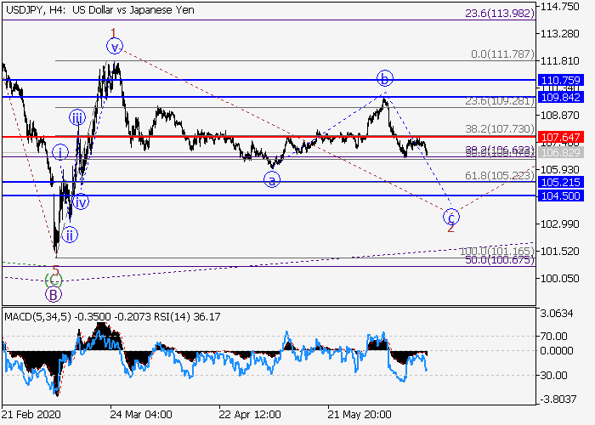
Task: Click the circled wave v marker
Action: point(114,48)
